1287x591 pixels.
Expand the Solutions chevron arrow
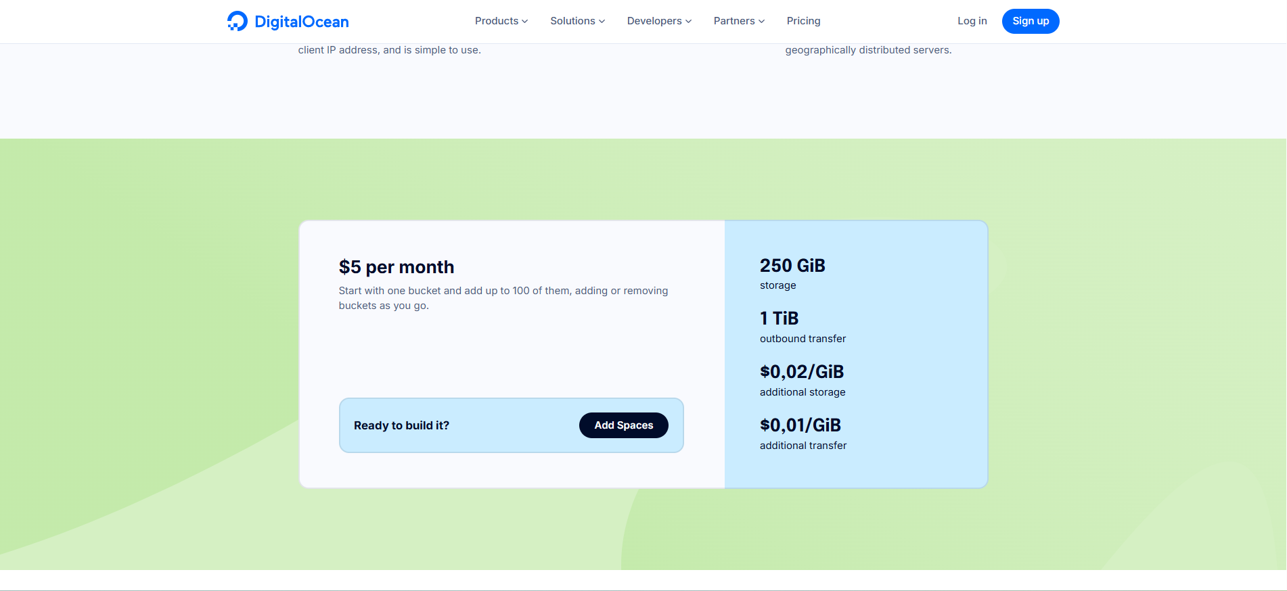(602, 22)
